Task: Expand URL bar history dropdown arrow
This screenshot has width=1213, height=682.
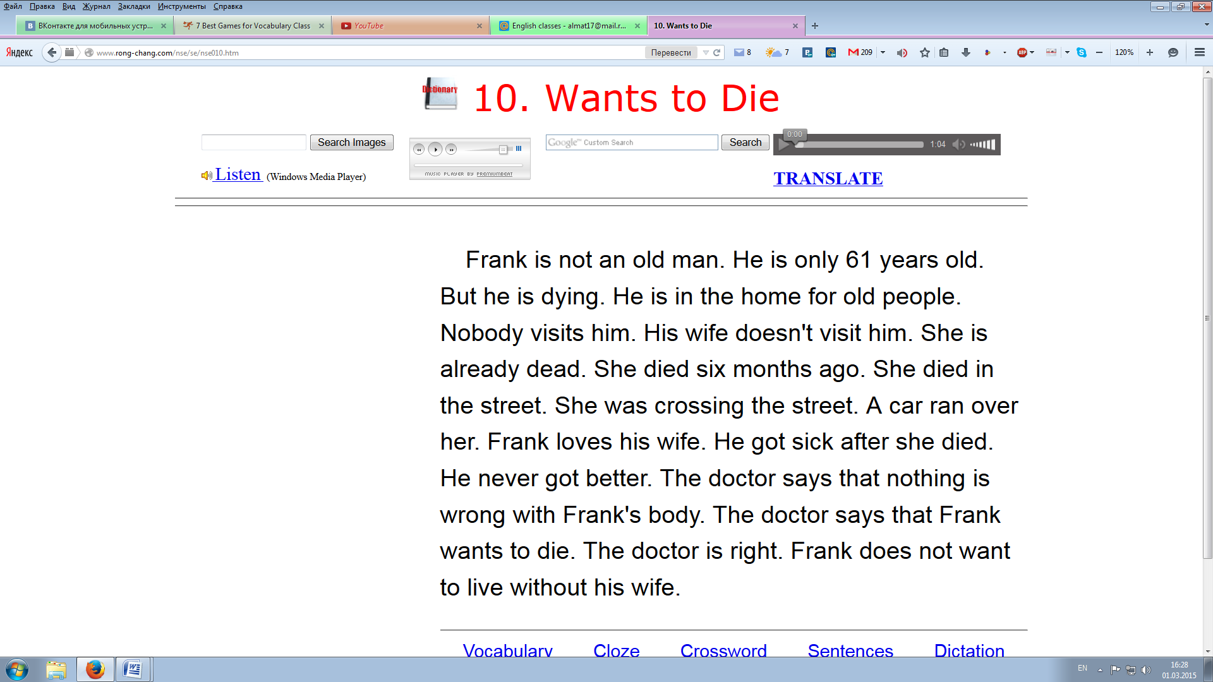Action: (706, 52)
